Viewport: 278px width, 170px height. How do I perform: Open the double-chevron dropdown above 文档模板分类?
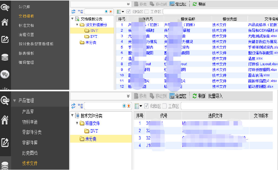[x=128, y=4]
